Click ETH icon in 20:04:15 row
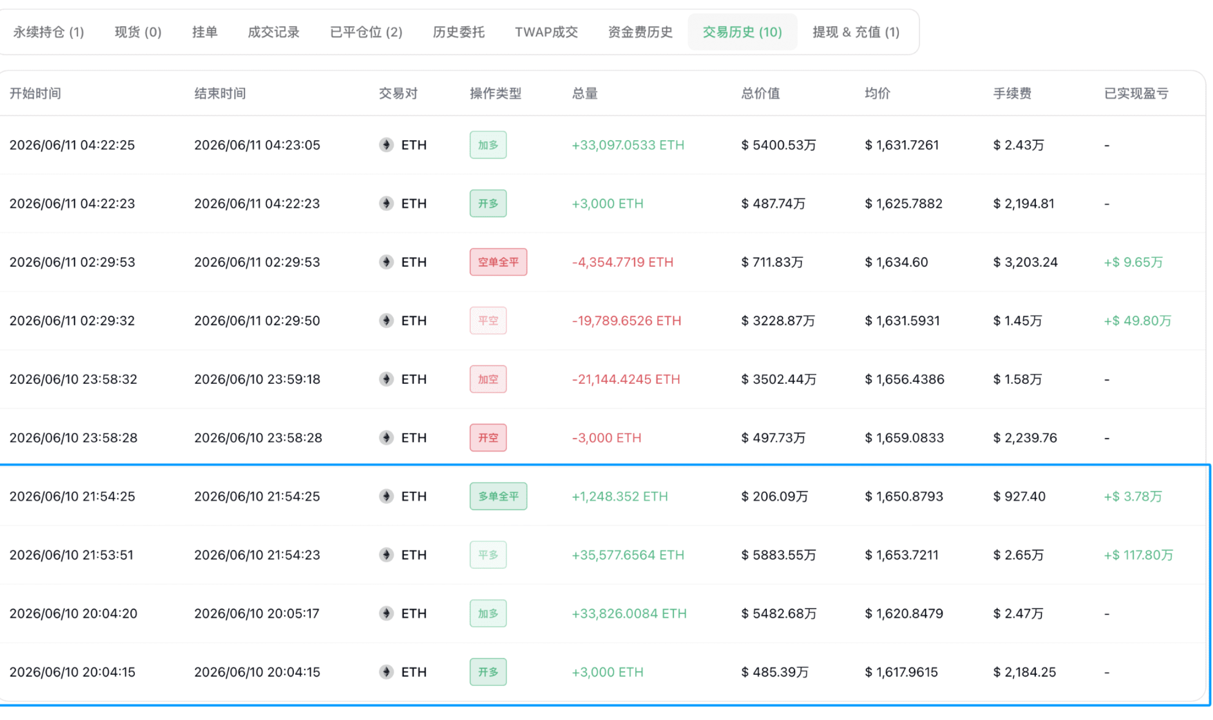This screenshot has width=1213, height=720. [386, 673]
